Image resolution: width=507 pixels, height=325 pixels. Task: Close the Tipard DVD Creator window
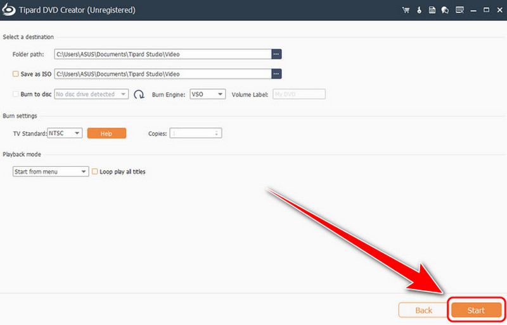pos(499,10)
